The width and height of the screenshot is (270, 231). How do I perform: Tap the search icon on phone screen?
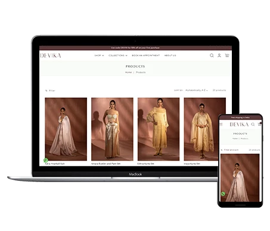pyautogui.click(x=253, y=124)
